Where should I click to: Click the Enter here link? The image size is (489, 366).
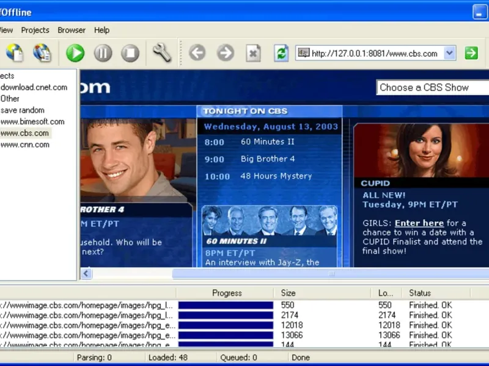(x=419, y=223)
